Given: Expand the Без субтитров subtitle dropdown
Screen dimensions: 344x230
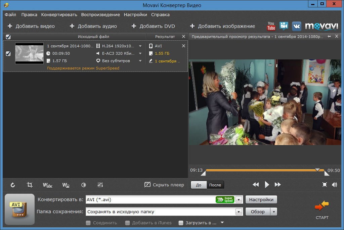Looking at the screenshot, I should [140, 61].
